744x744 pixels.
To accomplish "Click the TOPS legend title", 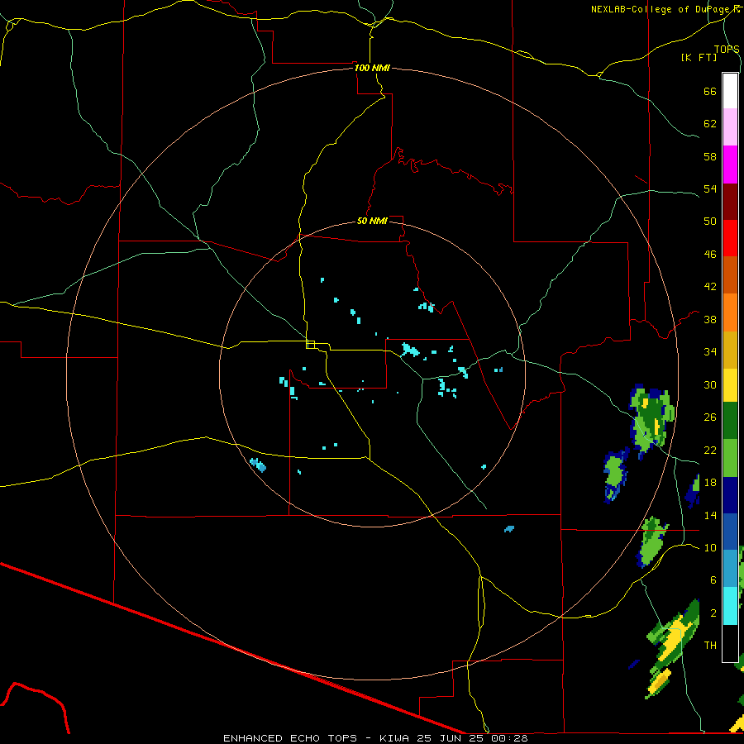I will tap(727, 50).
